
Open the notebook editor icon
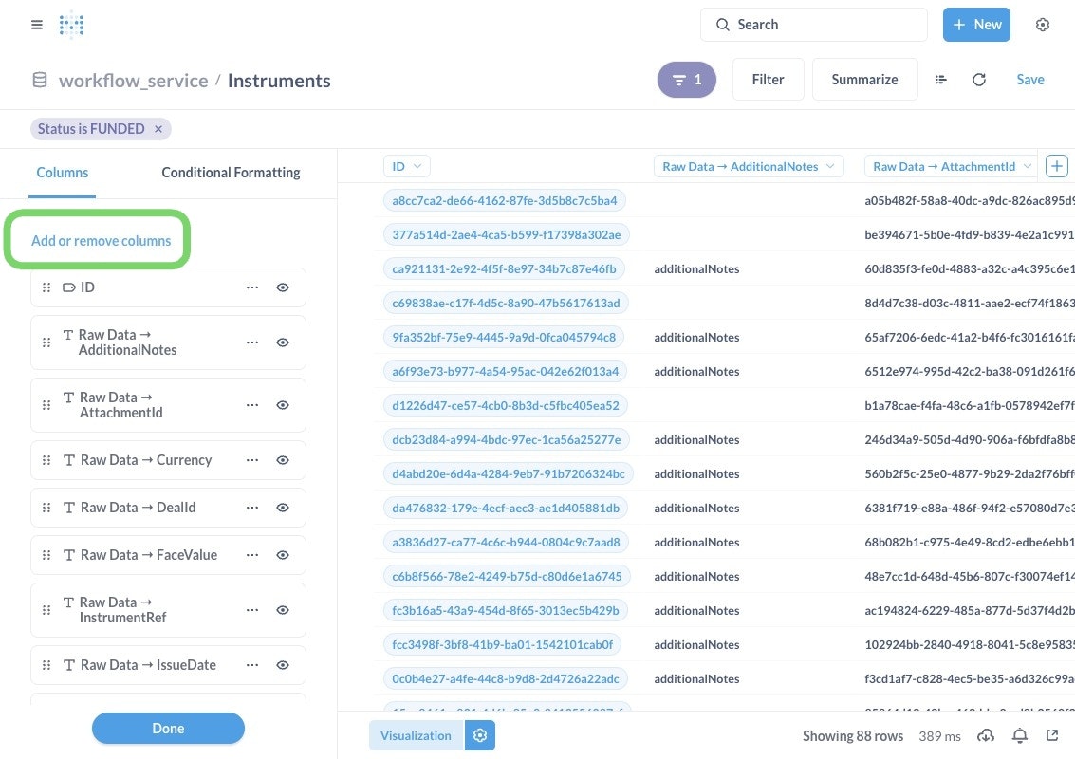(x=941, y=80)
